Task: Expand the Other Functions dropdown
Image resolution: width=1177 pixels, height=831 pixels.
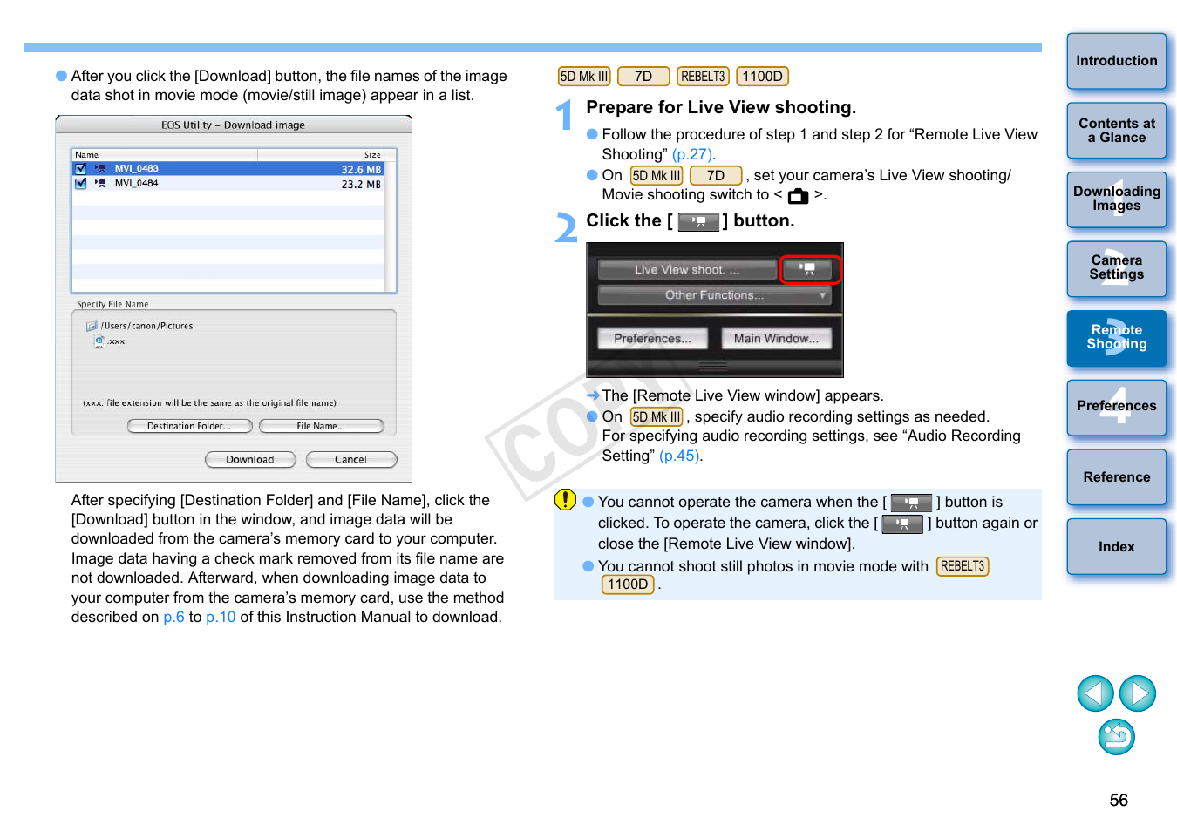Action: tap(715, 295)
